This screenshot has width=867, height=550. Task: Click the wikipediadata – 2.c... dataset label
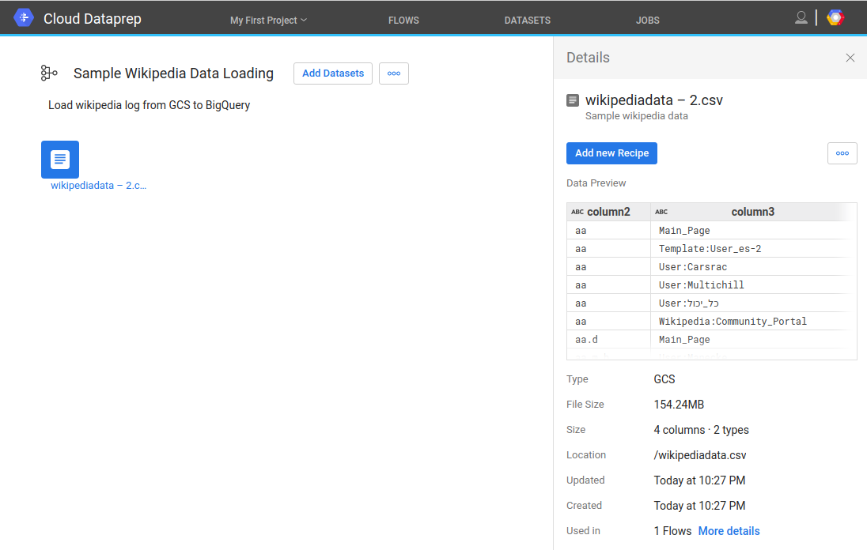coord(98,186)
